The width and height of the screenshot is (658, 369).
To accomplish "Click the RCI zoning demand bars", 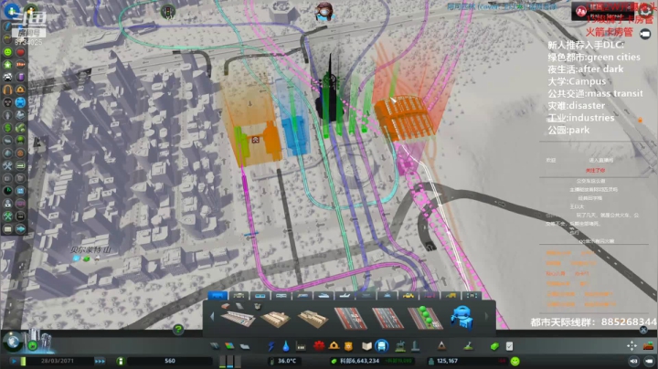I will pyautogui.click(x=230, y=362).
